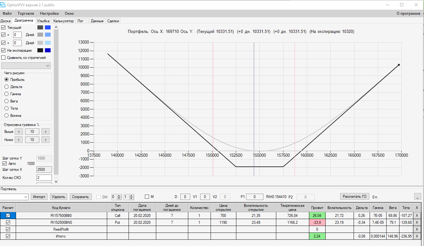
Task: Select the Прибыль radio button
Action: (6, 80)
